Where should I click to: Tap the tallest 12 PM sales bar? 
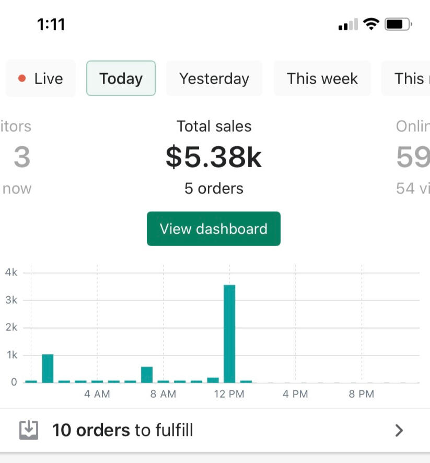229,333
